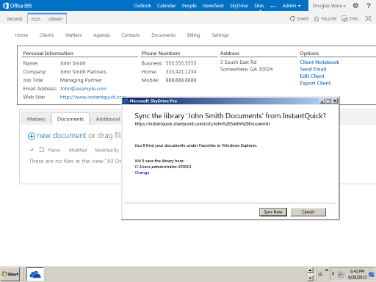Click the Sync icon in ribbon
The image size is (376, 282).
pos(344,18)
